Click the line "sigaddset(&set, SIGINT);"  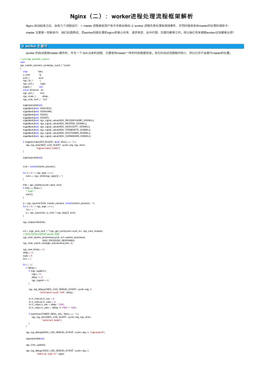click(36, 117)
